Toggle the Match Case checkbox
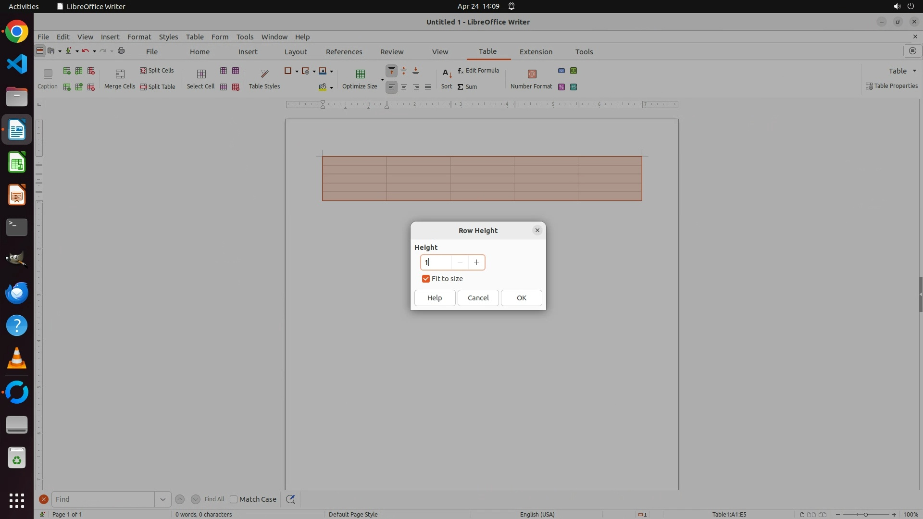 coord(234,499)
